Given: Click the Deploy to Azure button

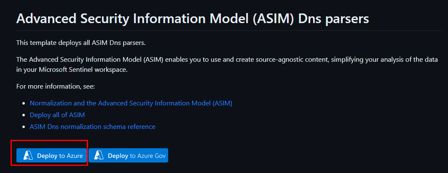Looking at the screenshot, I should point(52,155).
